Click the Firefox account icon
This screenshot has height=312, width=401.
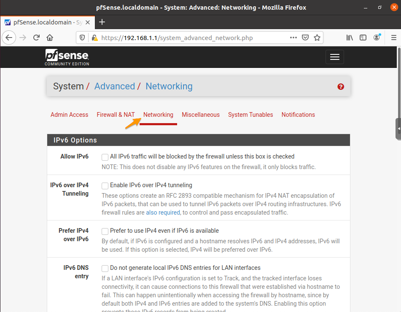tap(377, 38)
